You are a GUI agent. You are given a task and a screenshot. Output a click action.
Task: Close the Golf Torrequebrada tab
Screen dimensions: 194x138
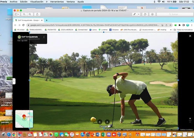[x=42, y=20]
